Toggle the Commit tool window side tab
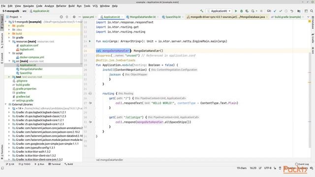This screenshot has width=315, height=177. point(2,58)
